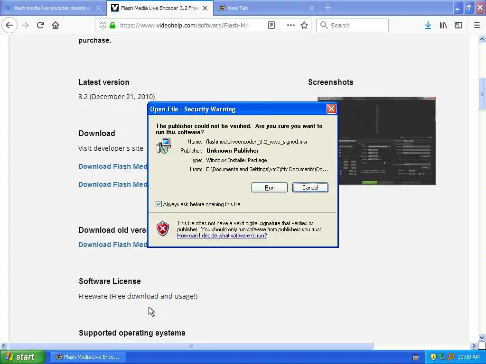
Task: Toggle the sidebar icon
Action: [x=458, y=25]
